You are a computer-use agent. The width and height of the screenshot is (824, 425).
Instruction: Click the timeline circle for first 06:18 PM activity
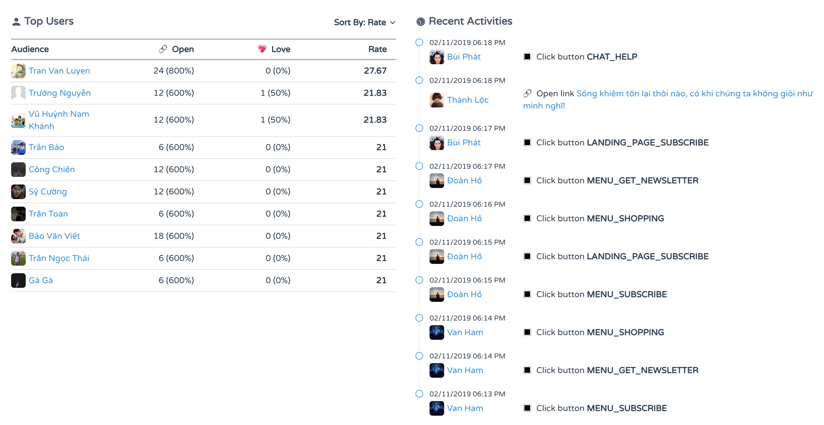coord(419,43)
